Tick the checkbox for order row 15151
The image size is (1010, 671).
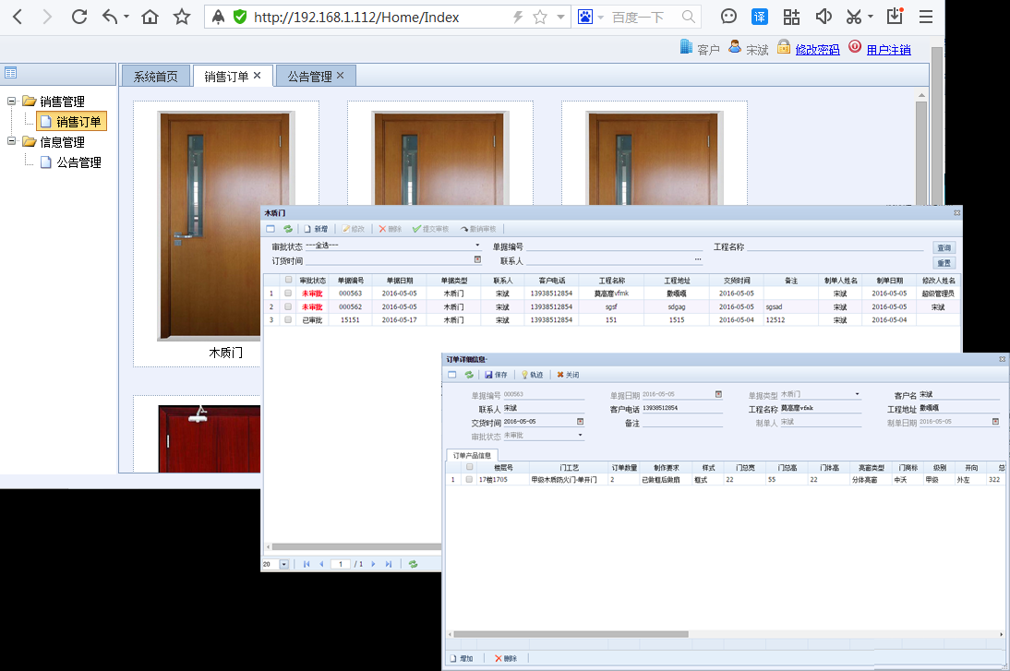tap(289, 320)
